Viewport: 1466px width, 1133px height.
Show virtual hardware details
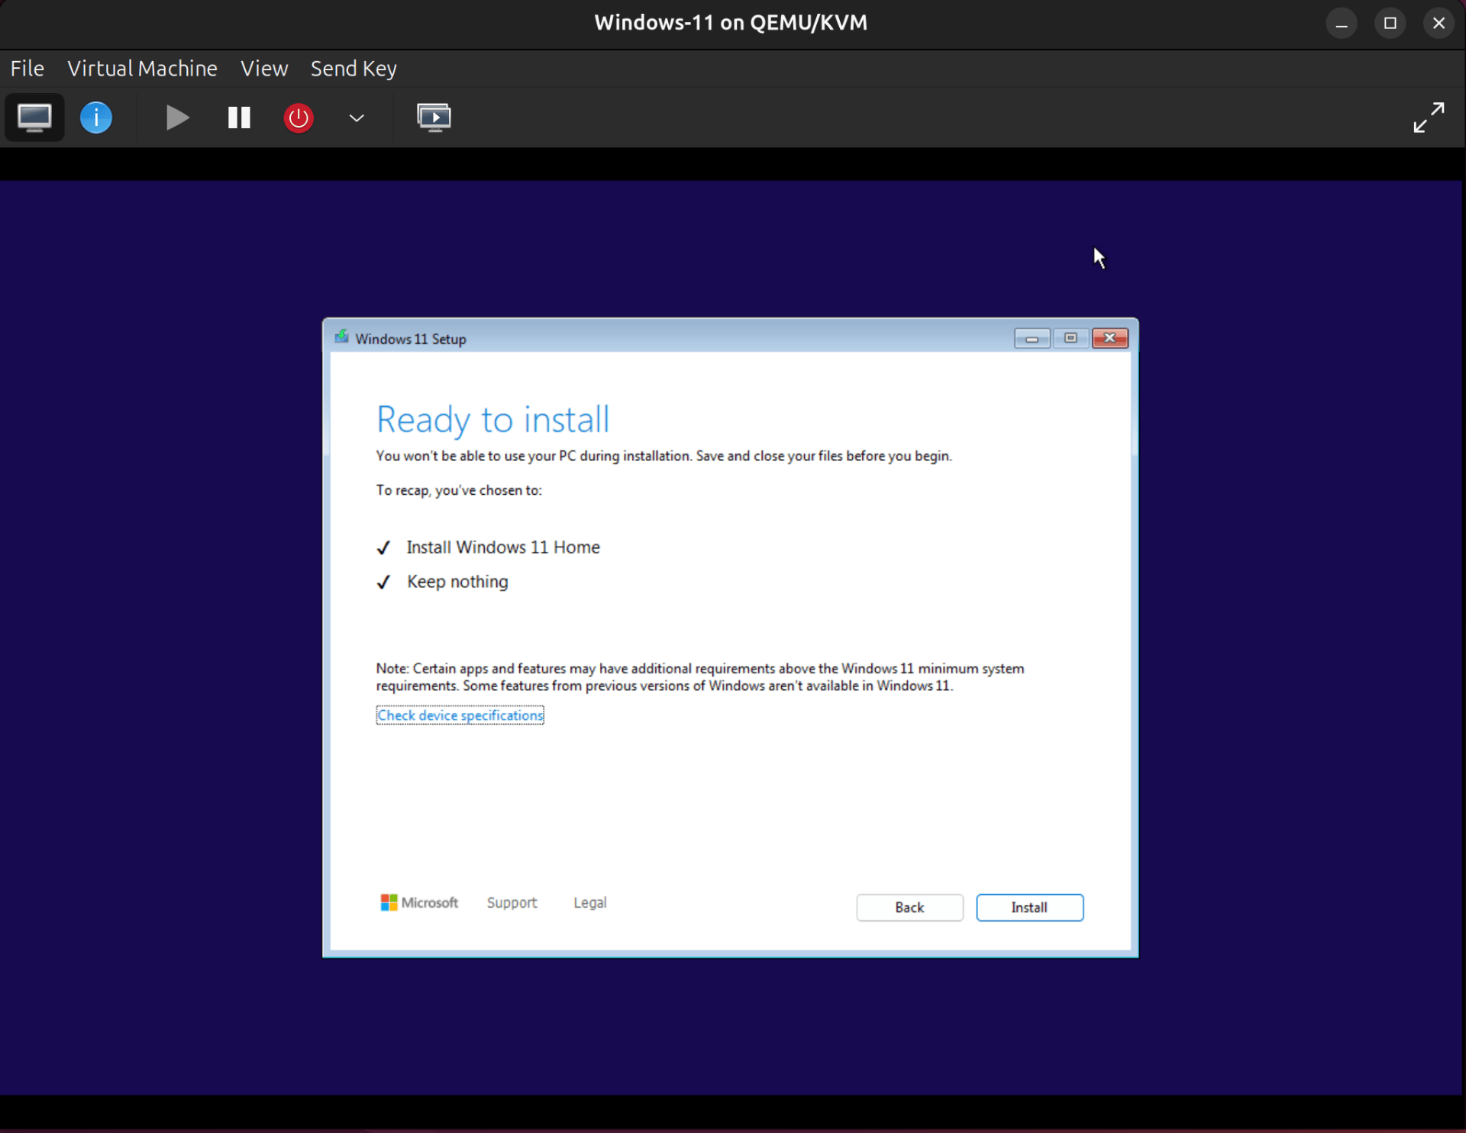coord(95,117)
